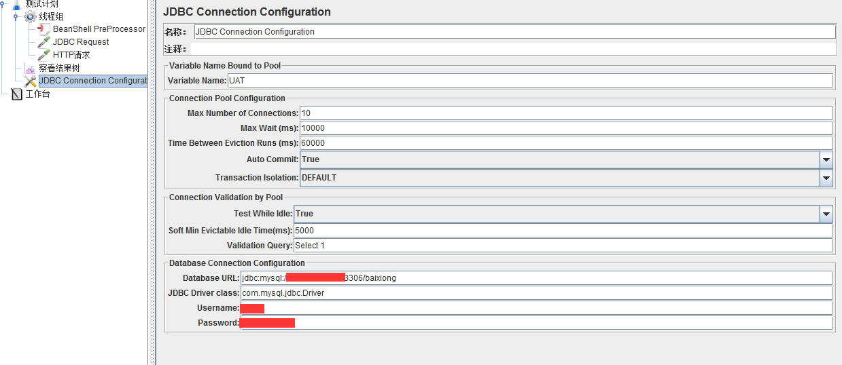This screenshot has height=365, width=842.
Task: Click the 线程组 gear icon
Action: (x=31, y=16)
